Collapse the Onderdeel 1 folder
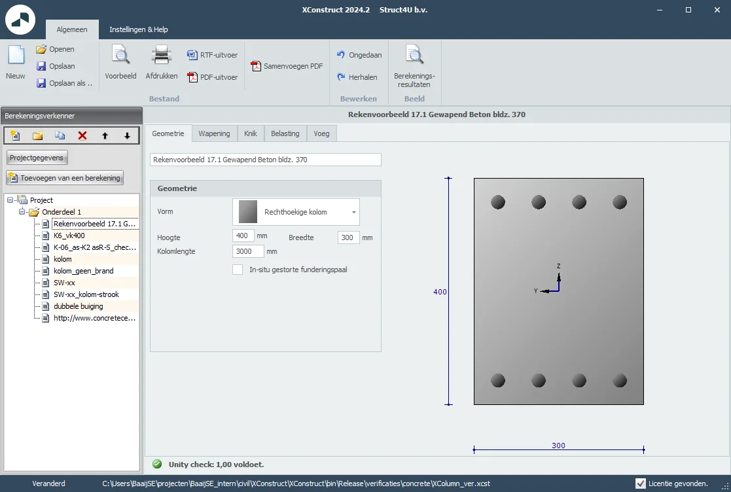This screenshot has width=731, height=492. coord(22,211)
